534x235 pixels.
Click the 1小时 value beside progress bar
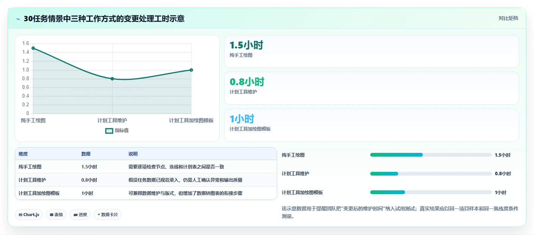coord(500,193)
